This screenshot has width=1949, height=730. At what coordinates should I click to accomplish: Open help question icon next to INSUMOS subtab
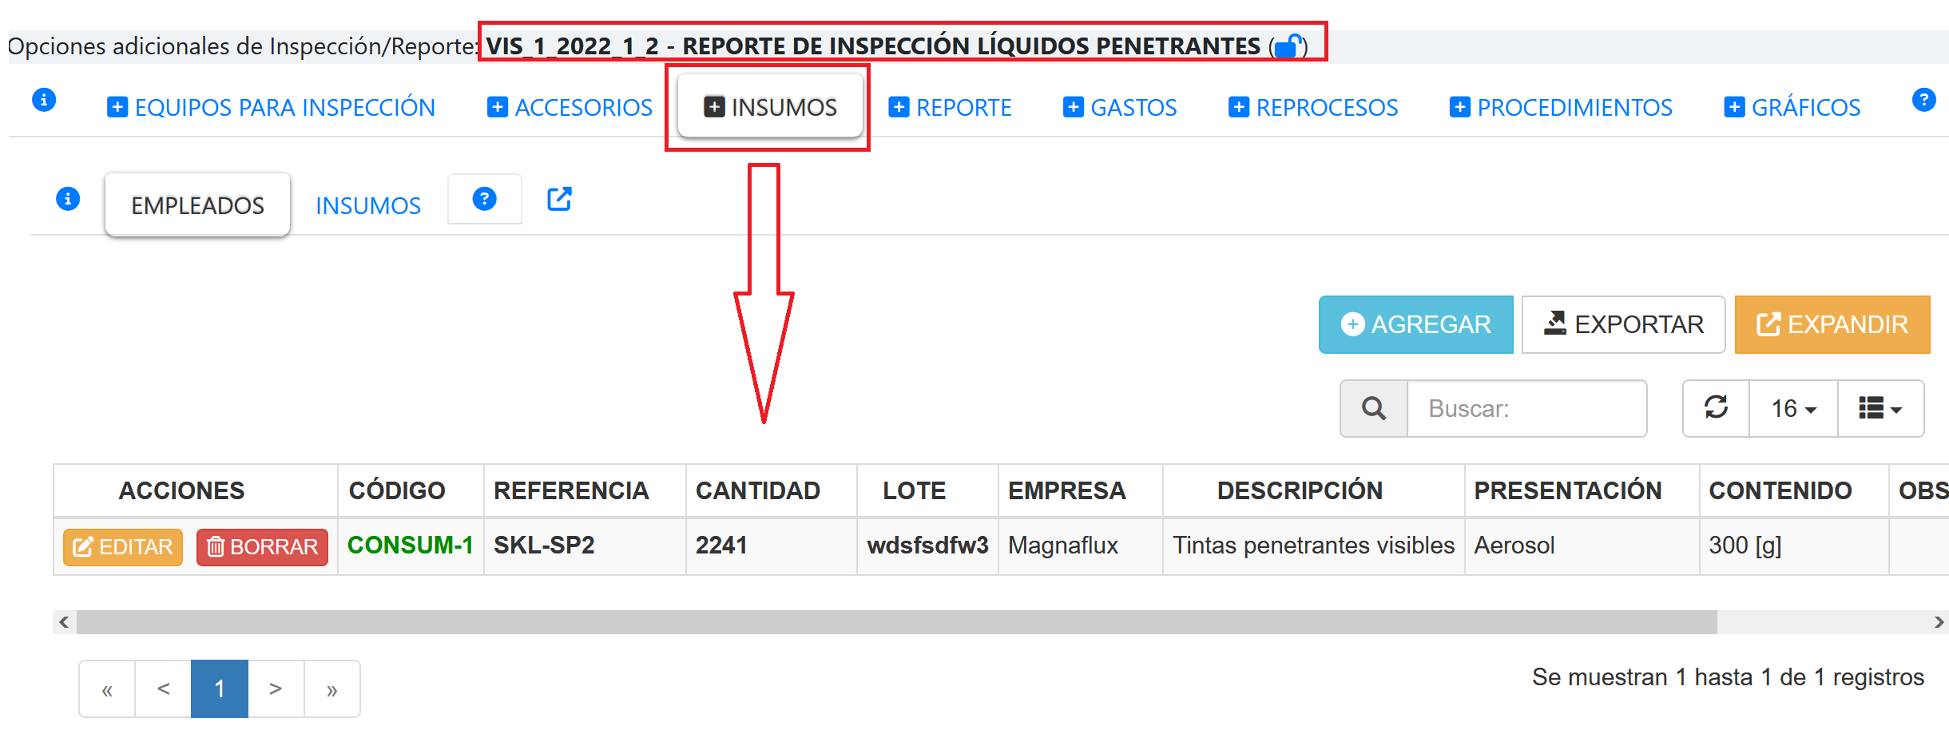pos(484,199)
